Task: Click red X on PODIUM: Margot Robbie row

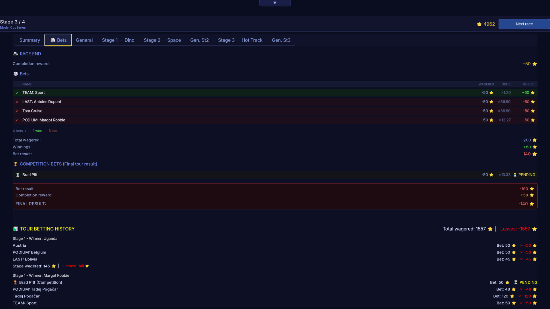Action: tap(17, 120)
